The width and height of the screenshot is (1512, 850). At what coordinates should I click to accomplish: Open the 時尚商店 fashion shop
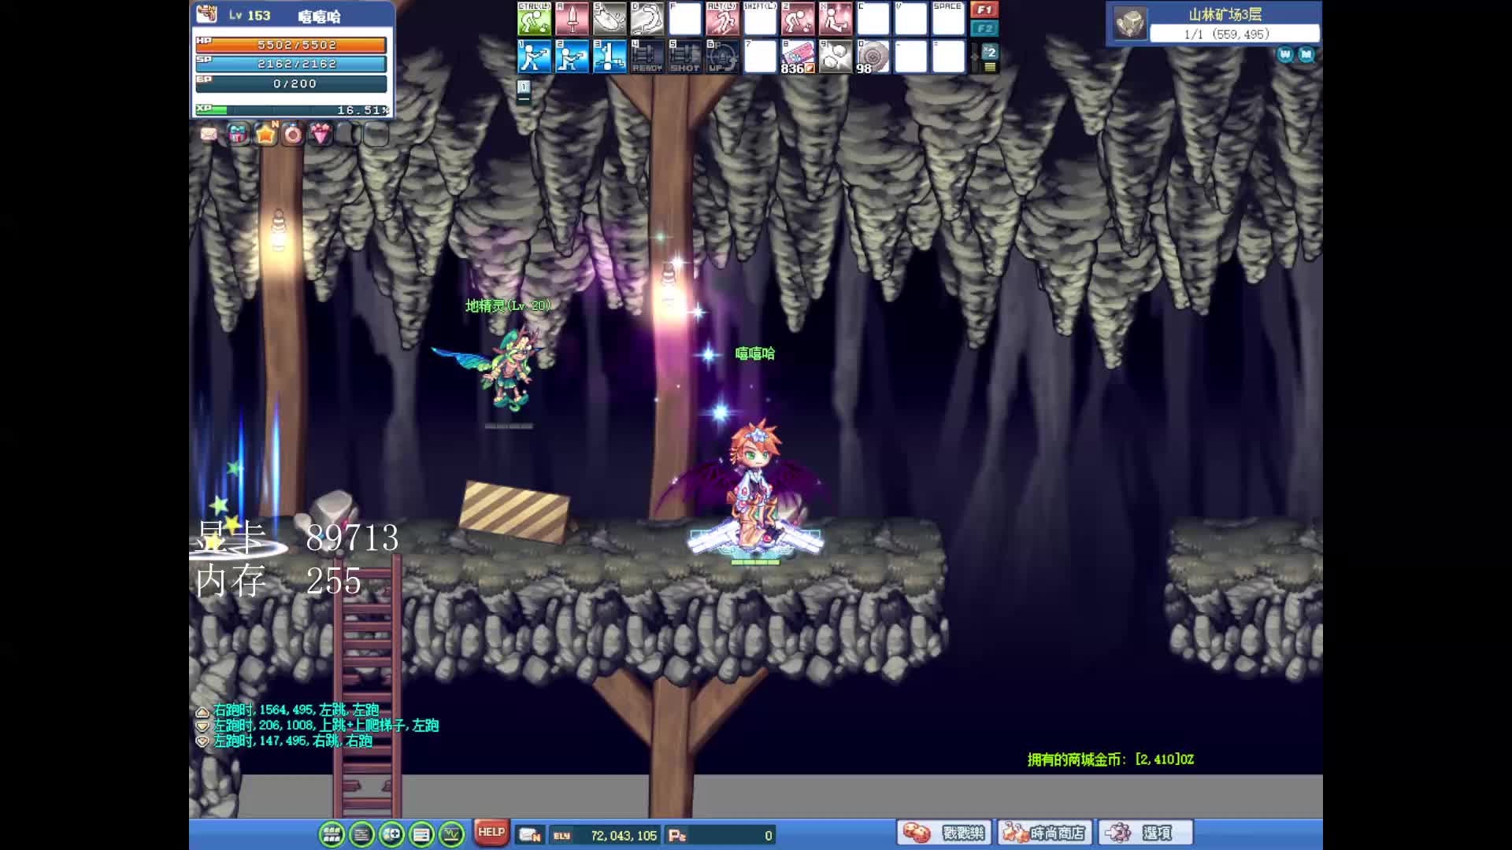click(1044, 833)
